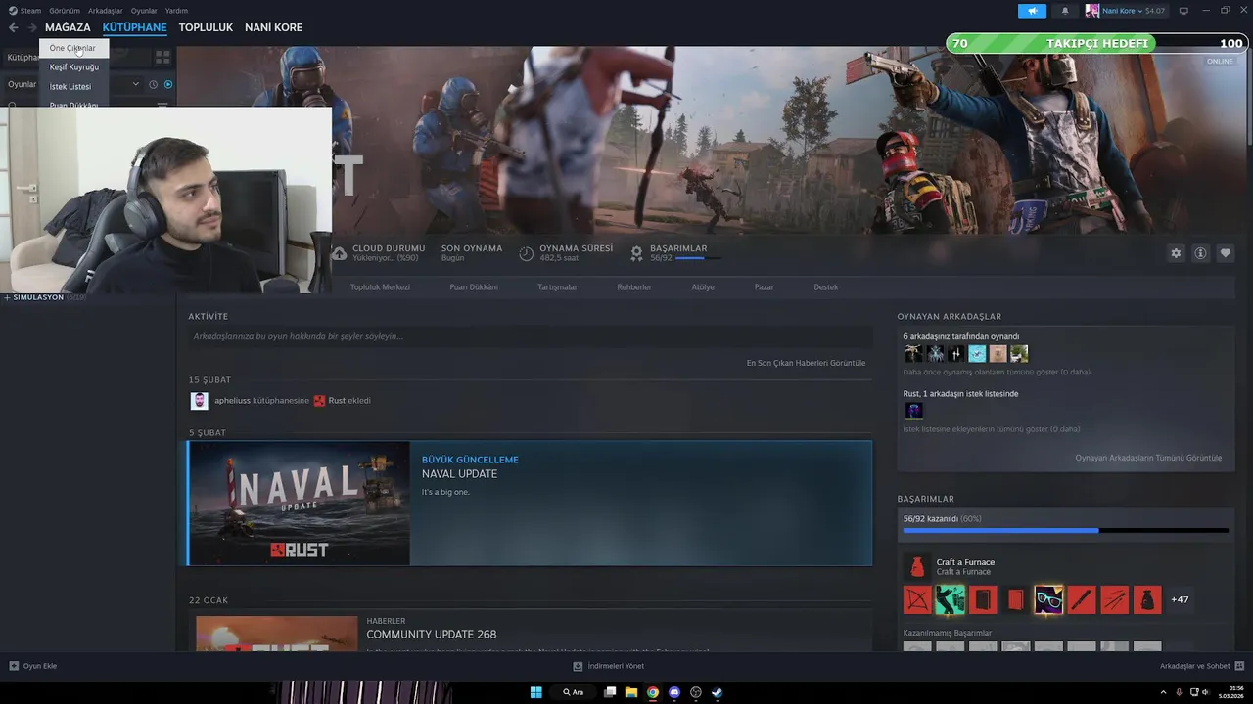This screenshot has width=1253, height=704.
Task: Click the activity message input field
Action: pyautogui.click(x=530, y=336)
